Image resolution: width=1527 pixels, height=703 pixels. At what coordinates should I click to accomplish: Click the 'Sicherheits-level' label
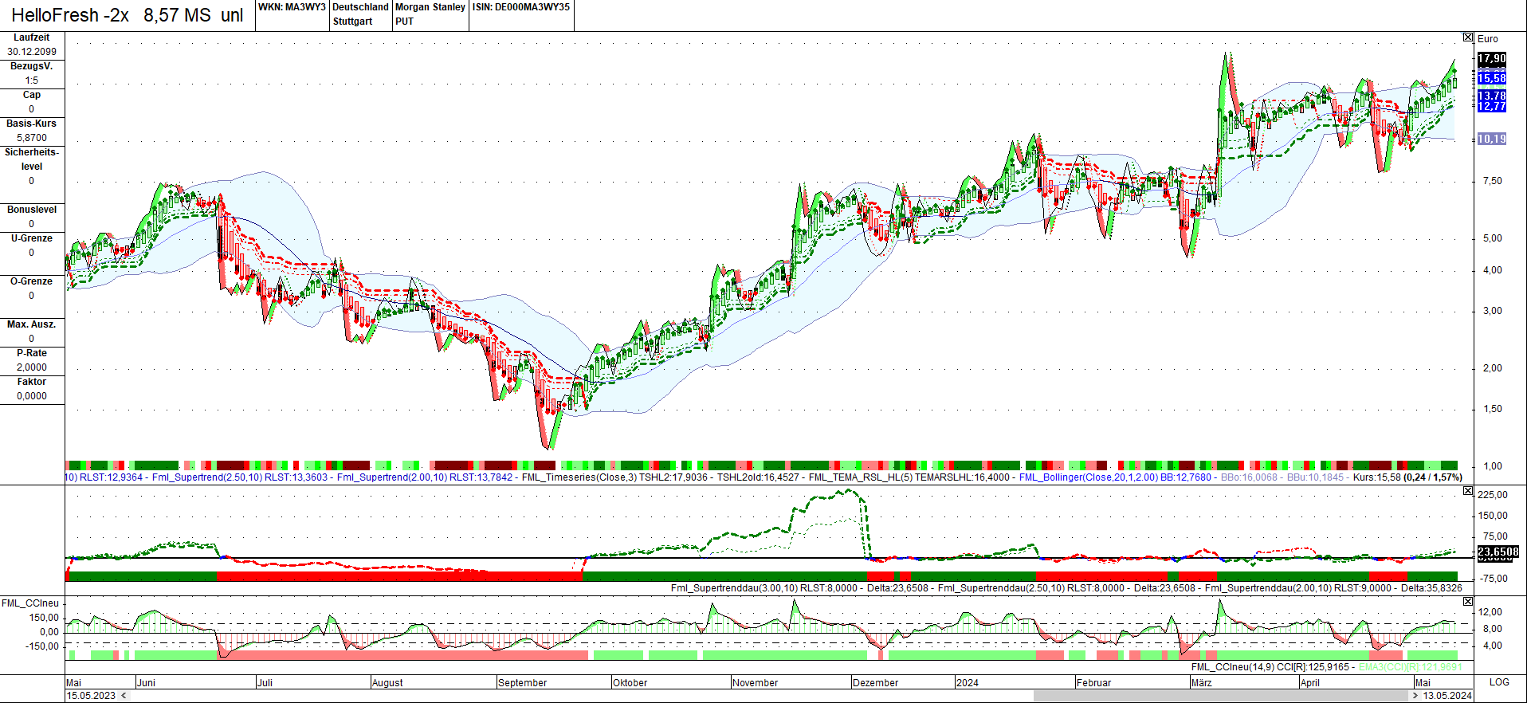click(32, 159)
